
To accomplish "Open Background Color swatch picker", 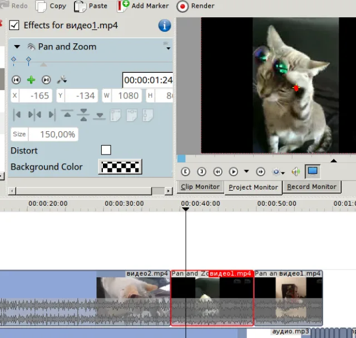I will coord(120,167).
